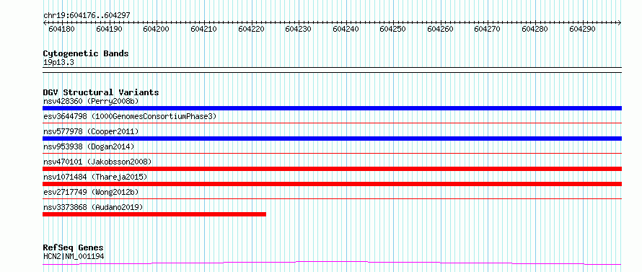Click ruler position 604290
The height and width of the screenshot is (272, 642).
tap(582, 29)
